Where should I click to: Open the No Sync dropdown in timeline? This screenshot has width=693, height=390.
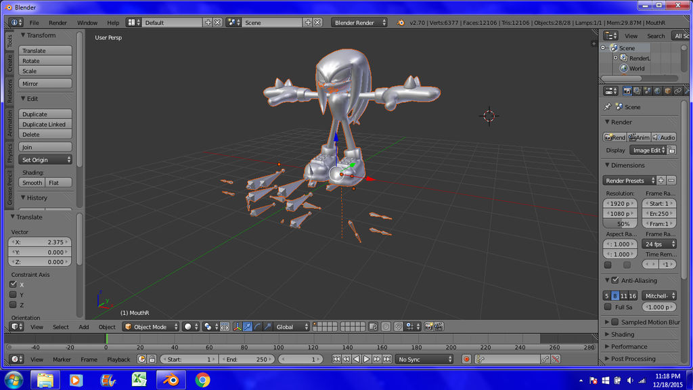pos(424,360)
